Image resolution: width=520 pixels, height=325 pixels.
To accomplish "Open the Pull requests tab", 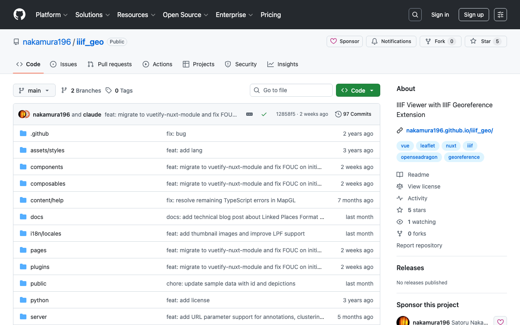I will pos(110,64).
